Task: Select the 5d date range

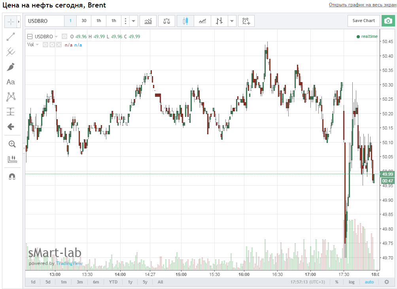Action: tap(48, 282)
